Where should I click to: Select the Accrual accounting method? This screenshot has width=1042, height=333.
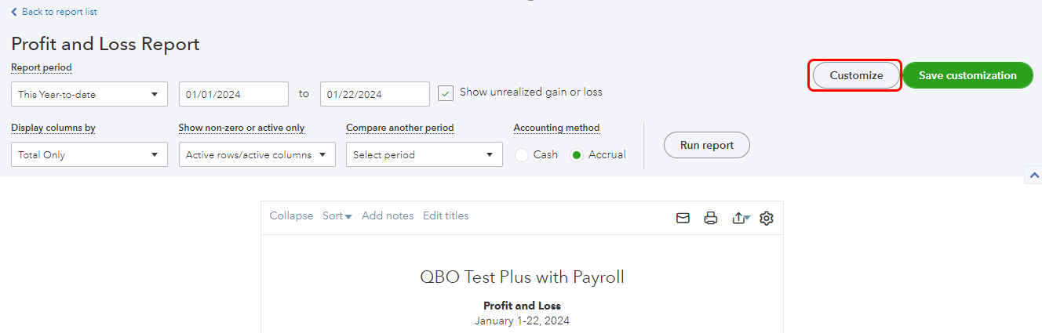tap(577, 155)
